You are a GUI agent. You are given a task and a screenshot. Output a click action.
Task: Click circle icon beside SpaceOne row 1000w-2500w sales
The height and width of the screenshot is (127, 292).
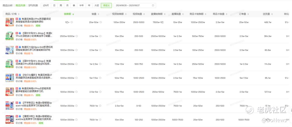point(76,120)
